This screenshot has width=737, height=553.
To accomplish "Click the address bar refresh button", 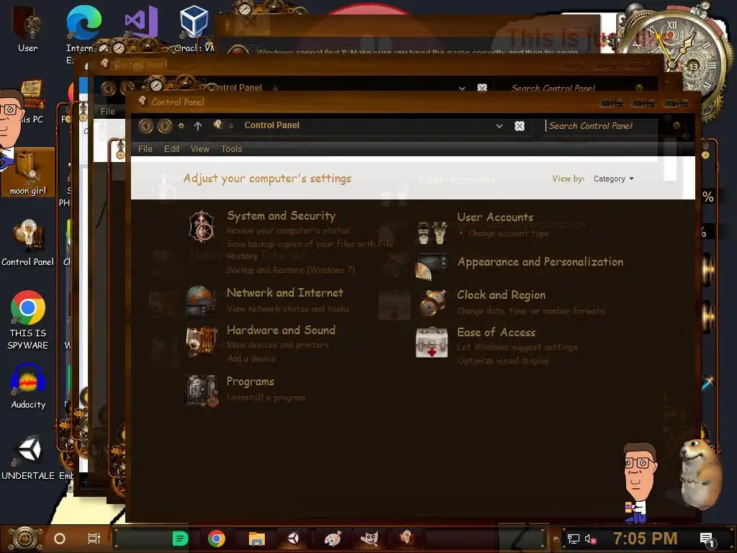I will click(x=520, y=126).
